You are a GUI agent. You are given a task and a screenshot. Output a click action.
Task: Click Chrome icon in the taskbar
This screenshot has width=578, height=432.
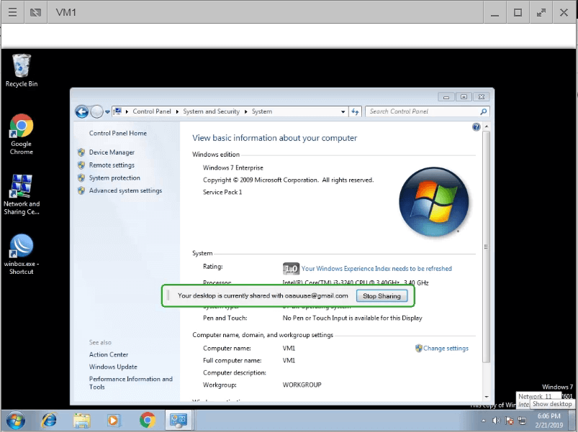tap(148, 420)
